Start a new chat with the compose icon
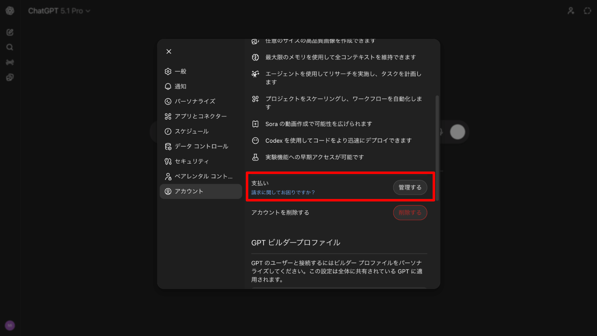 tap(10, 32)
